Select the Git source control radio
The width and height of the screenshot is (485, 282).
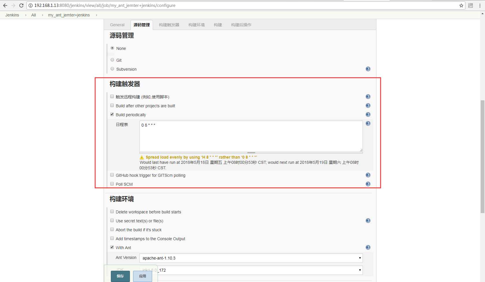click(112, 60)
